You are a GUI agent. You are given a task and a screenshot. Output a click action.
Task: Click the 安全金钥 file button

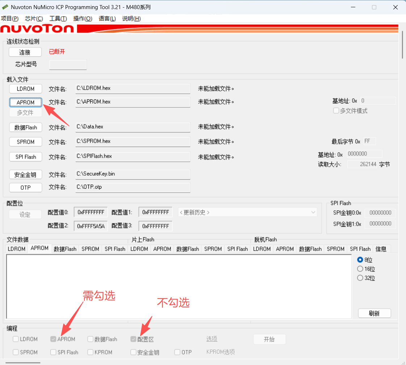[x=25, y=175]
